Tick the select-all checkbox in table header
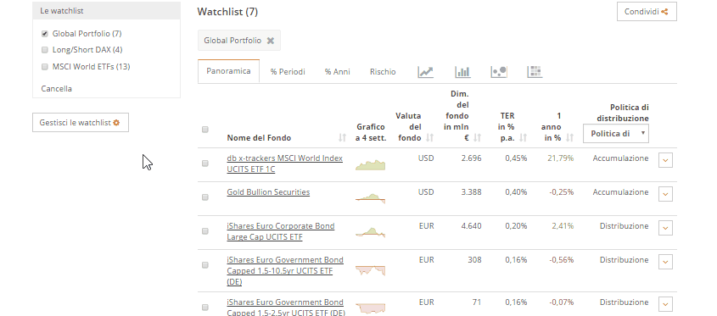 click(x=204, y=130)
